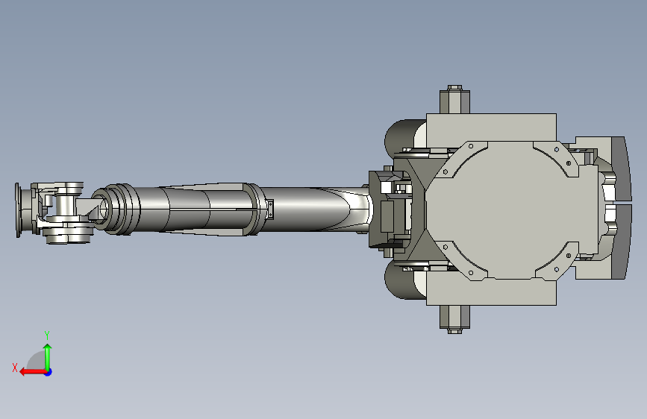
Task: Click the blue Z axis dot on the triad
Action: click(x=49, y=372)
